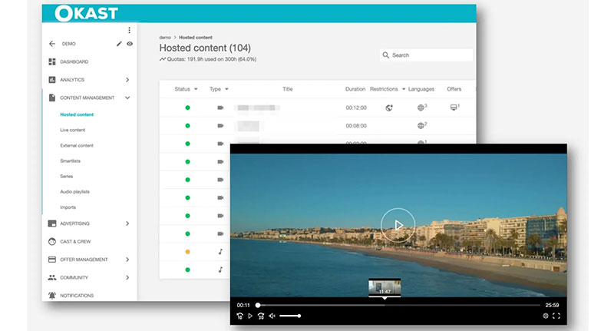Click the Duration column header
The height and width of the screenshot is (331, 614).
(x=355, y=89)
